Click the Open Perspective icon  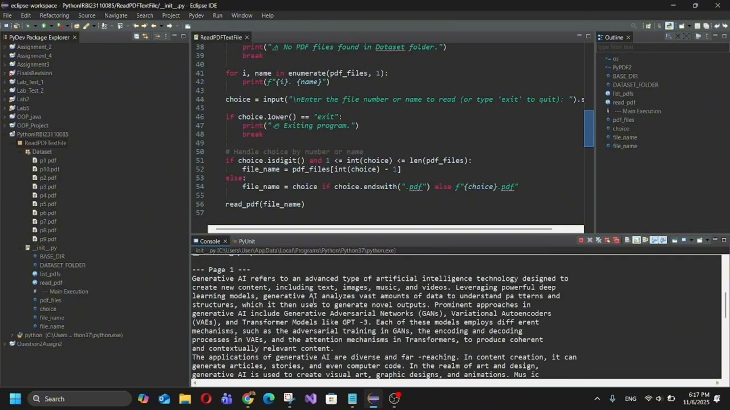(648, 26)
